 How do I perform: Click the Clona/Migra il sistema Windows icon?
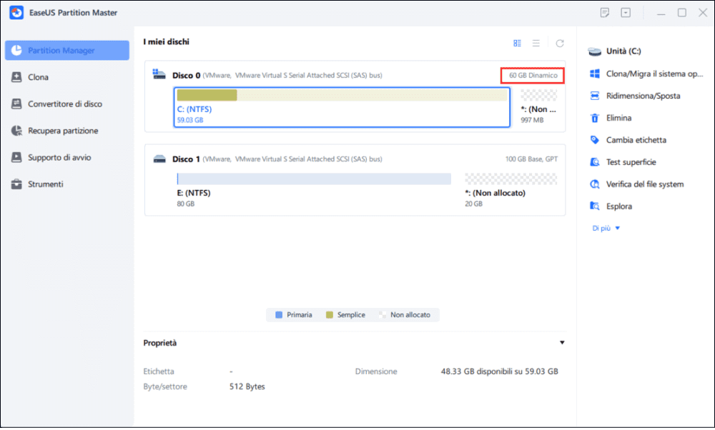point(595,74)
